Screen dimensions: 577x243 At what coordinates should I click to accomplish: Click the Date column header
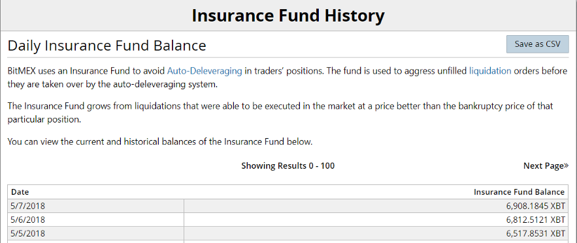click(x=20, y=192)
